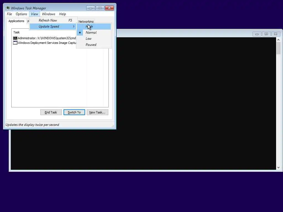Image resolution: width=283 pixels, height=212 pixels.
Task: Click the Switch To button
Action: (x=74, y=112)
